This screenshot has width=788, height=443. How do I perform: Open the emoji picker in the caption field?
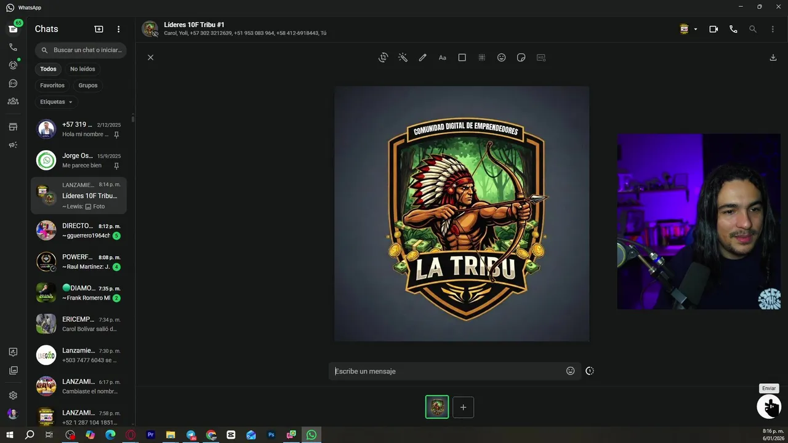570,371
